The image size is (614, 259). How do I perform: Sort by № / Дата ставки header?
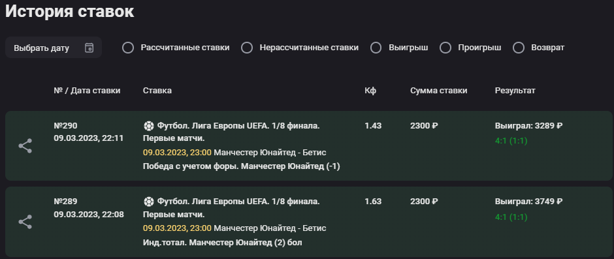click(87, 91)
